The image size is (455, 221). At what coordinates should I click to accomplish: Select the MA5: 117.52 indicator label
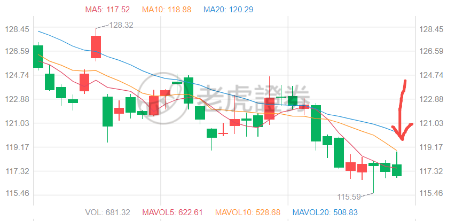[107, 10]
